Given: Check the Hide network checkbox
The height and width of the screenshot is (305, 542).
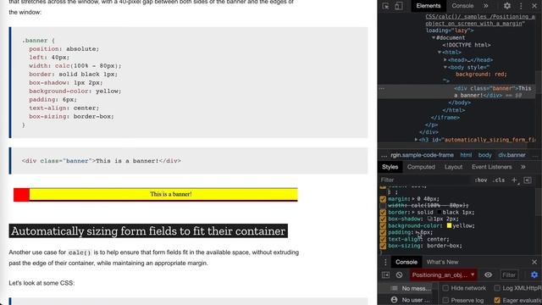Looking at the screenshot, I should click(x=445, y=288).
